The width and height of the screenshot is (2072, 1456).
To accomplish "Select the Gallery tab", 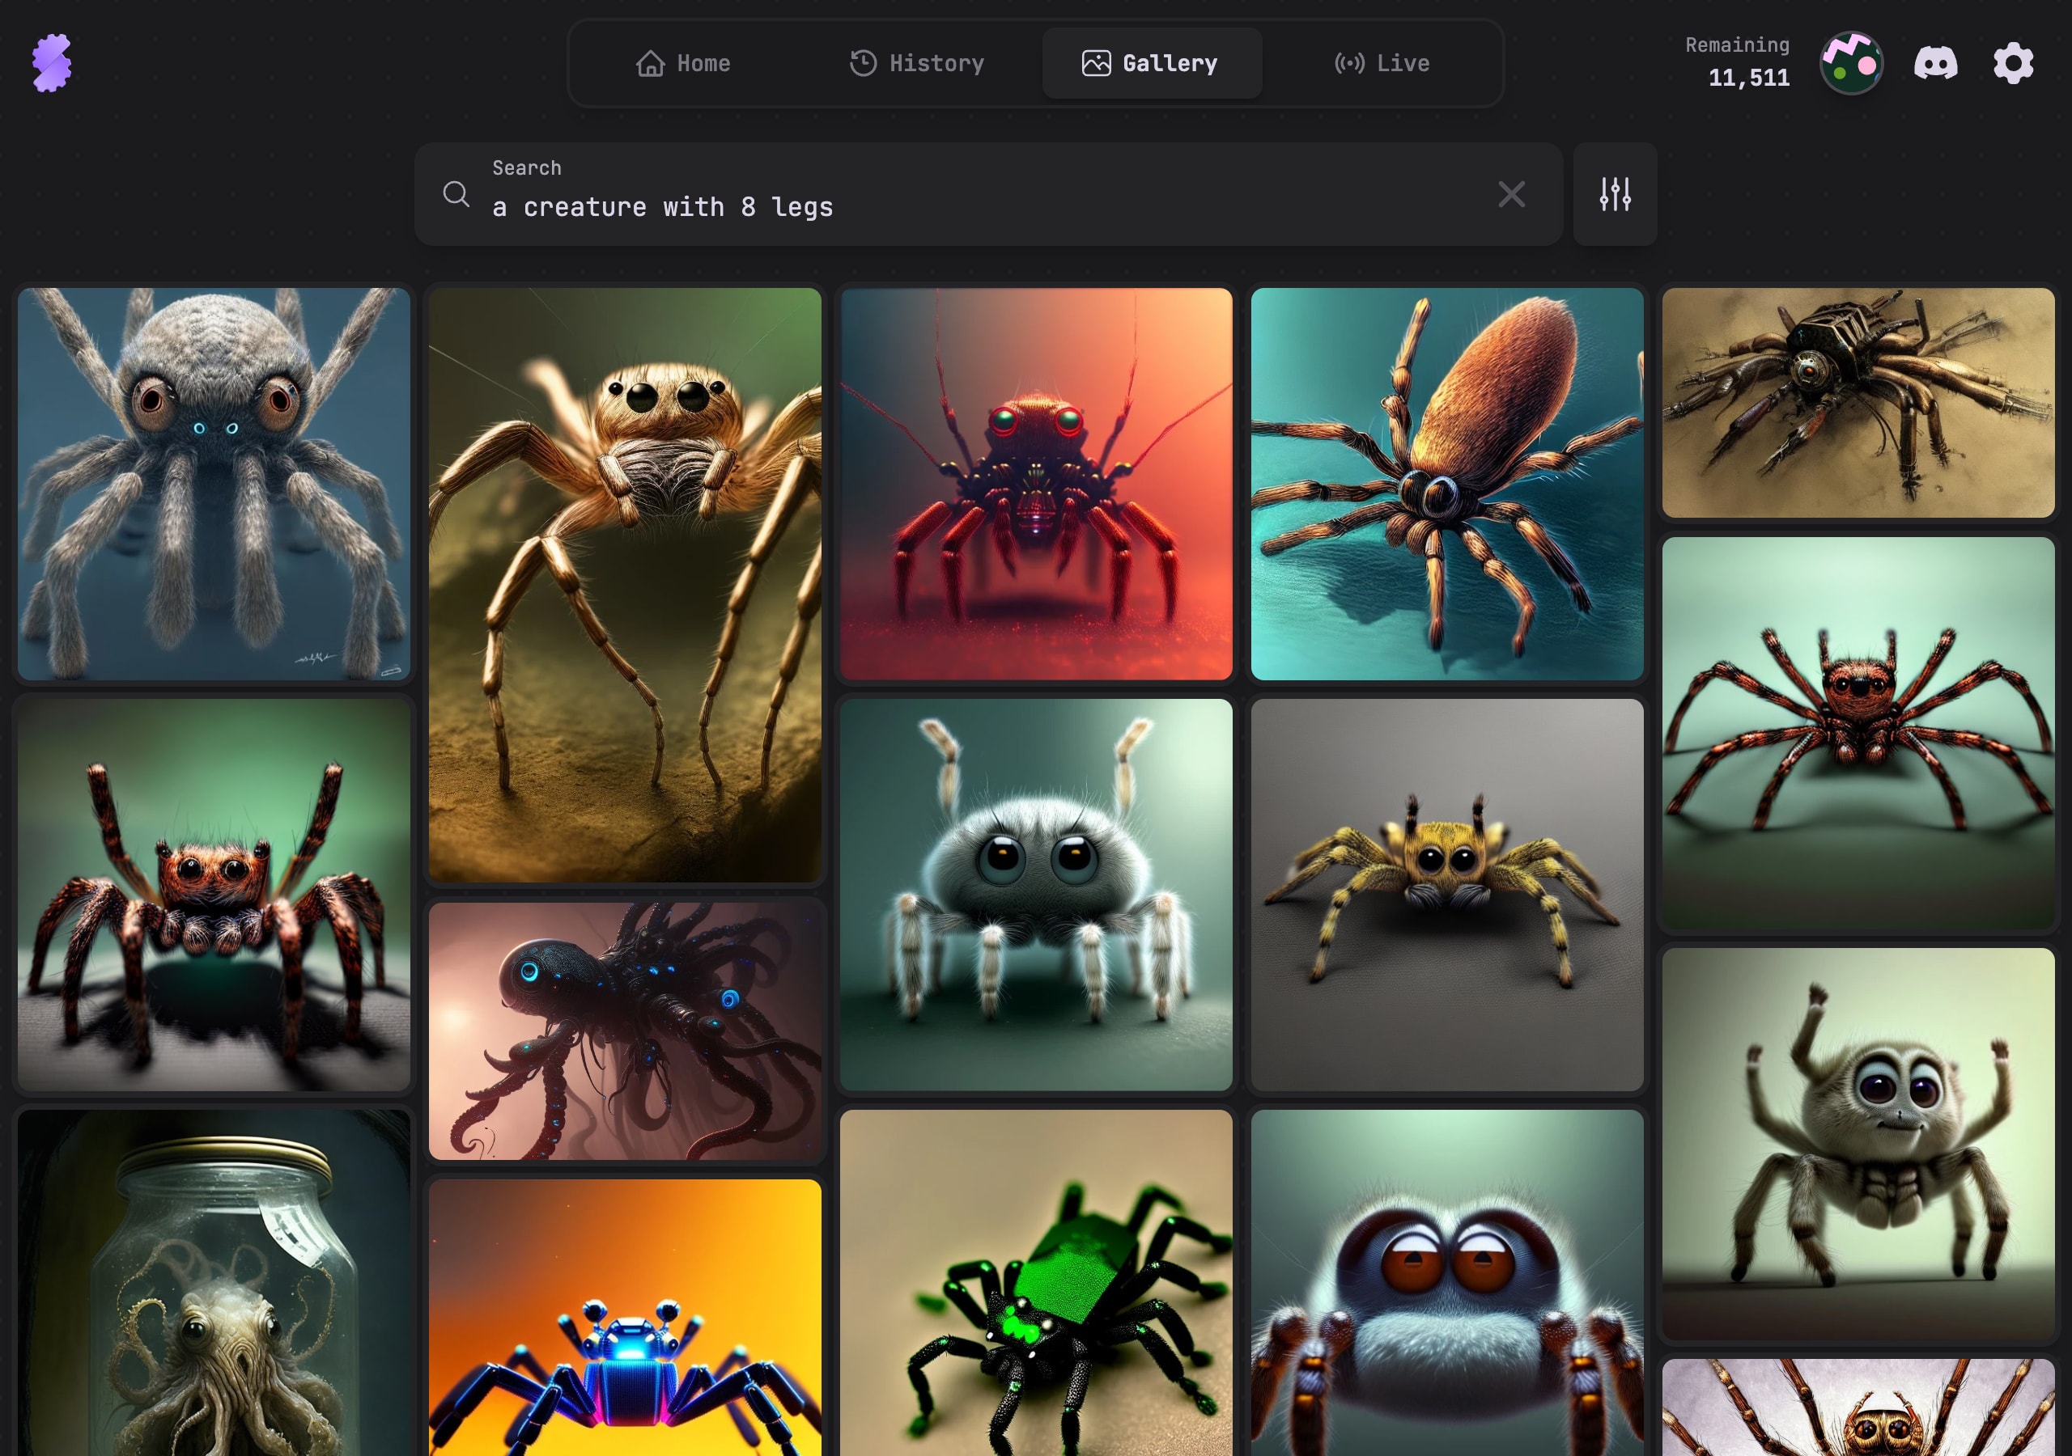I will pos(1151,63).
